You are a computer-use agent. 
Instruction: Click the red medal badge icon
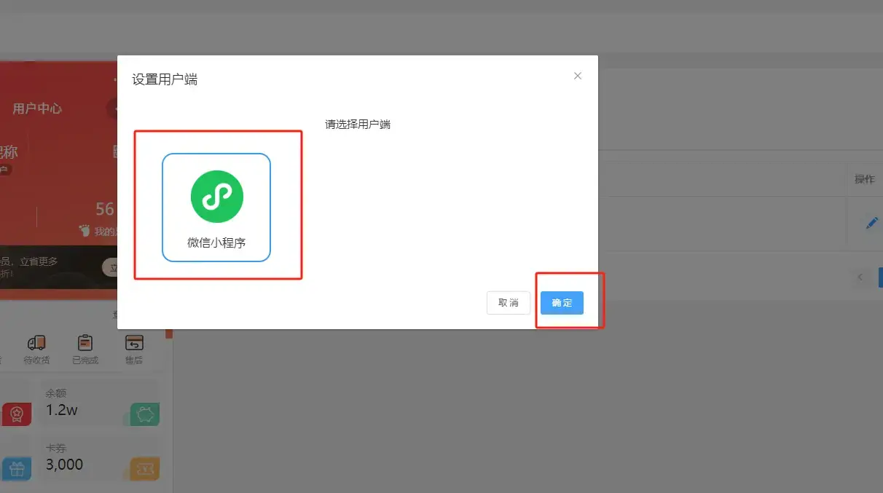pyautogui.click(x=17, y=414)
